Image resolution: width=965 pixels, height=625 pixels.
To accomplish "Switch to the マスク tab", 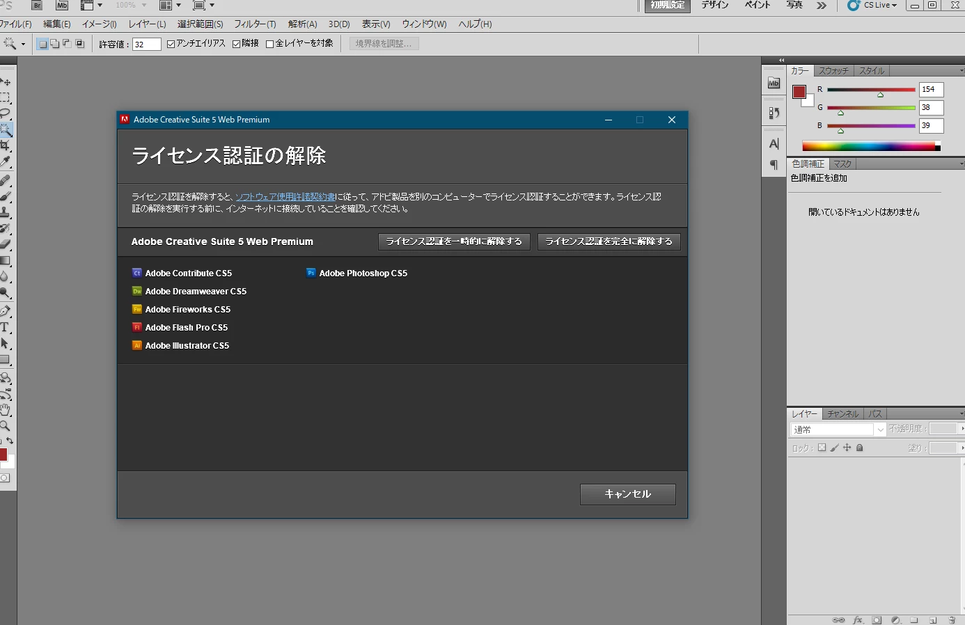I will [842, 164].
